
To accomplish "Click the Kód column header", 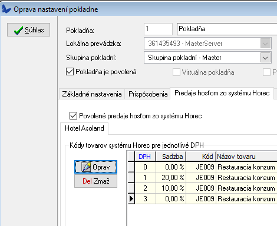I will (201, 157).
